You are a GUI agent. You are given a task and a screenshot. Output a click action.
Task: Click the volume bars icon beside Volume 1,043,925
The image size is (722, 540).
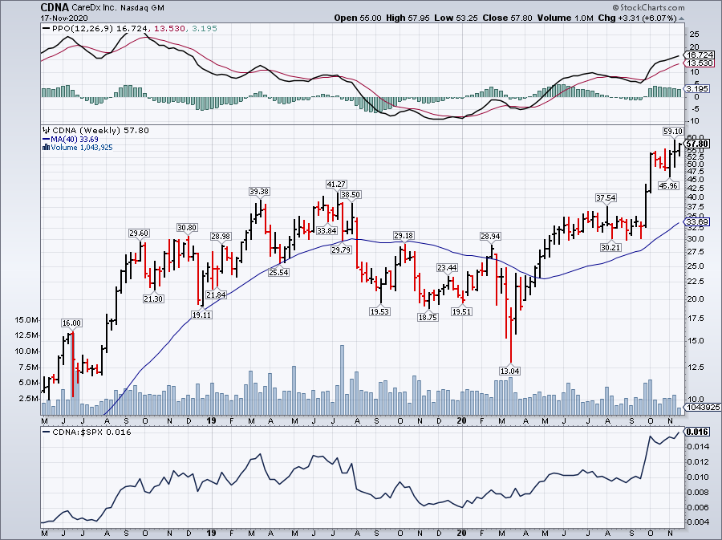(46, 148)
